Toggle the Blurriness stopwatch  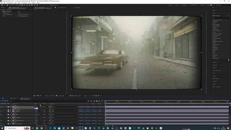pyautogui.click(x=4, y=13)
